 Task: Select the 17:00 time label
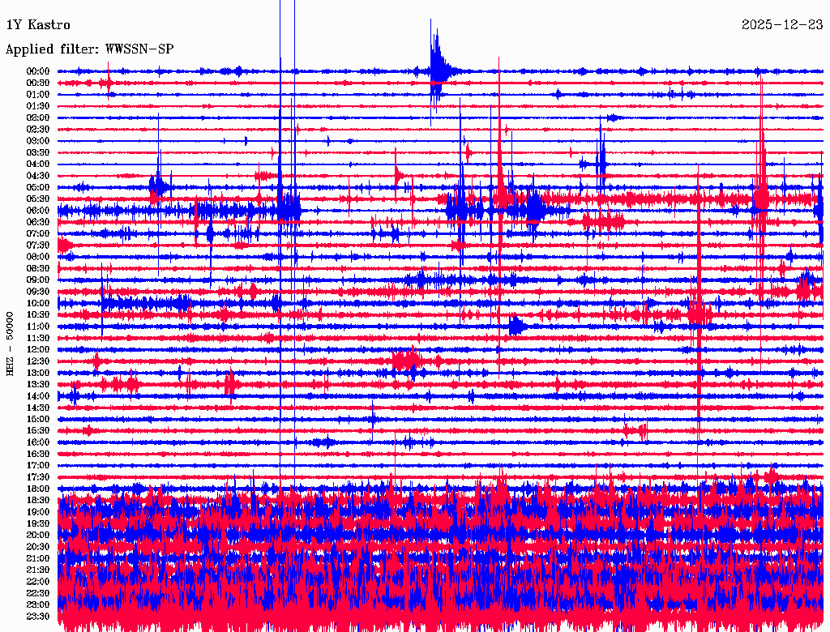pyautogui.click(x=38, y=465)
